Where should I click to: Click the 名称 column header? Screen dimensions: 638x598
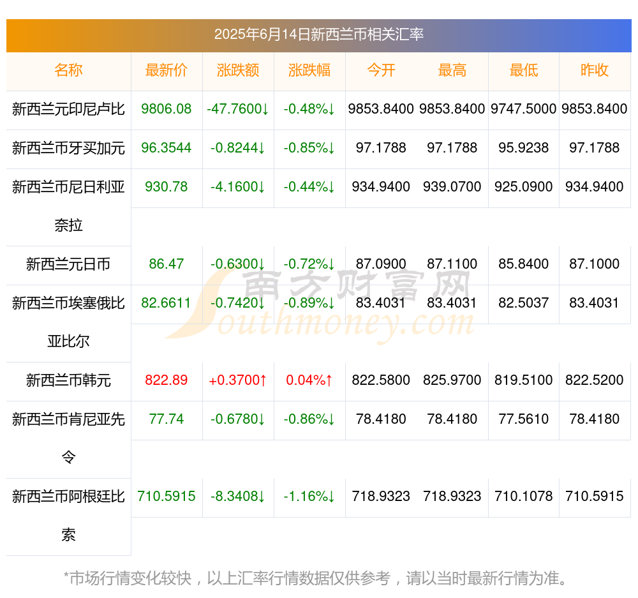[68, 70]
